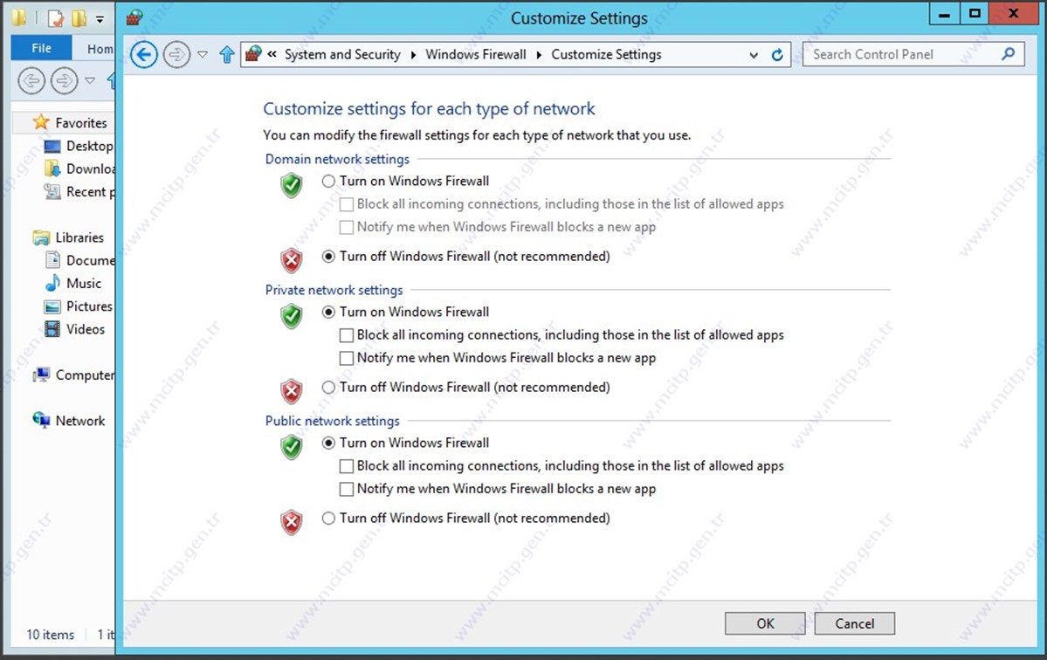Click red shield icon in Public network settings

coord(292,522)
